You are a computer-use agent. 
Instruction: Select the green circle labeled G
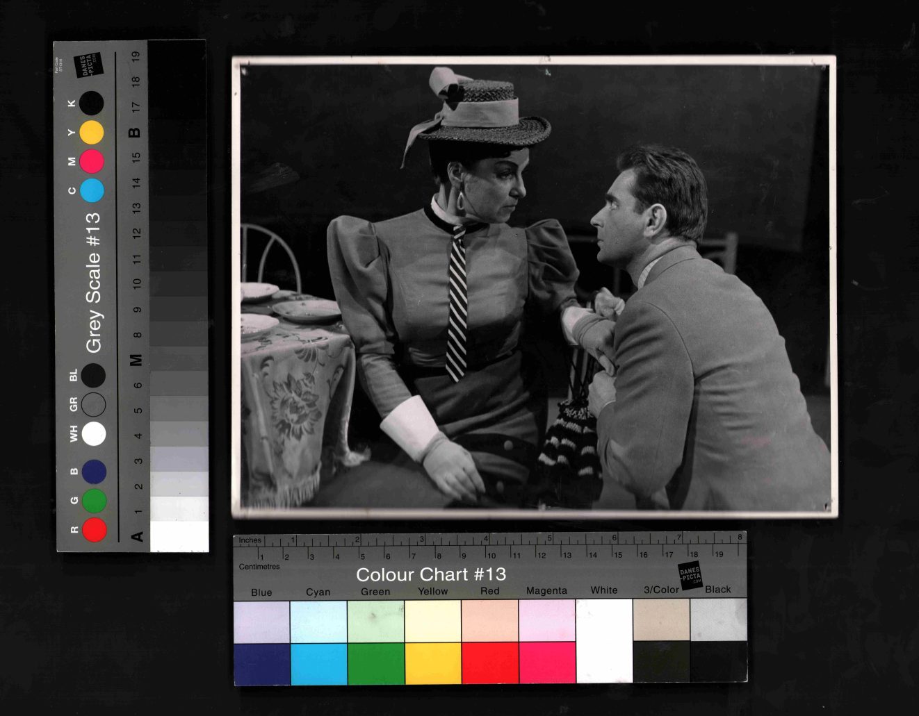(95, 501)
